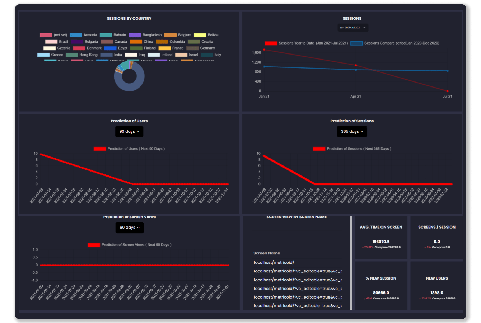The image size is (481, 323).
Task: Click the AVG. TIME ON SCREEN card title
Action: click(381, 227)
